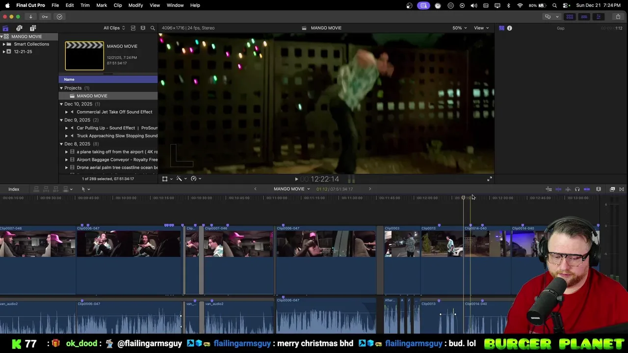This screenshot has height=353, width=628.
Task: Open clip appearance options in timeline
Action: (598, 189)
